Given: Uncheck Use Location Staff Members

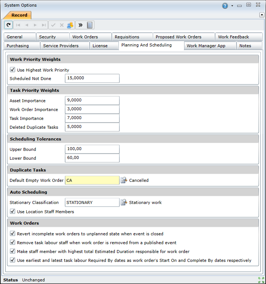Looking at the screenshot, I should 13,211.
